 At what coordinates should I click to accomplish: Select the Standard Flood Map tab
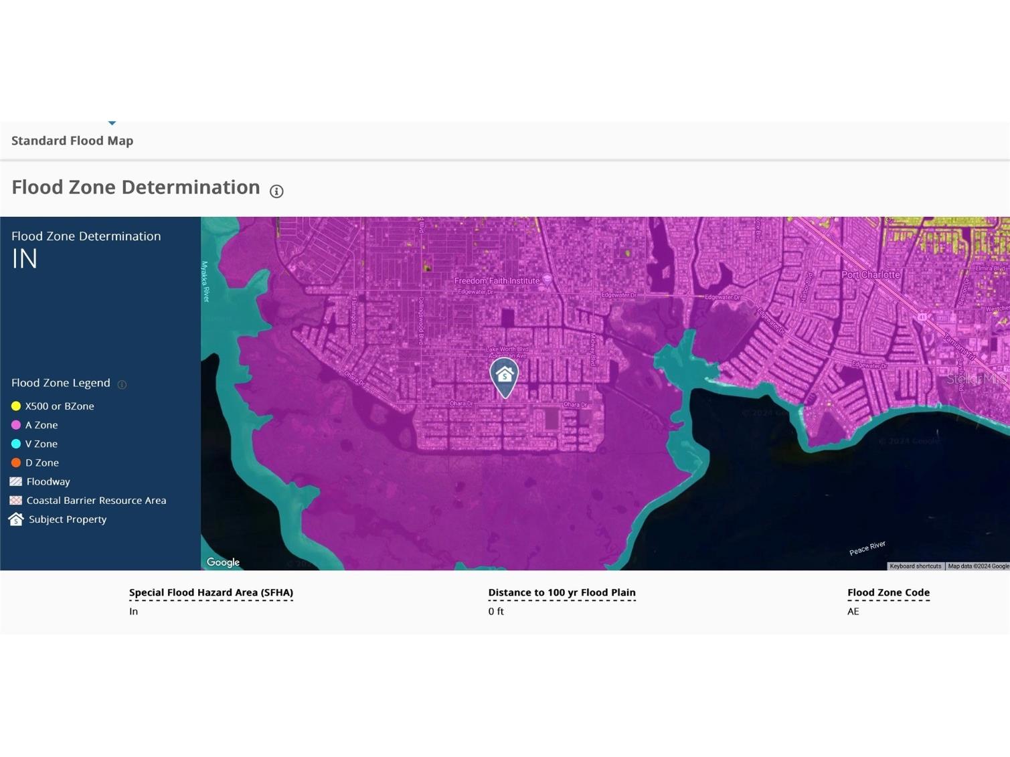click(x=72, y=141)
